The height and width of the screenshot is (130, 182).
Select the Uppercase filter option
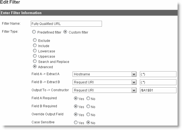tap(35, 56)
